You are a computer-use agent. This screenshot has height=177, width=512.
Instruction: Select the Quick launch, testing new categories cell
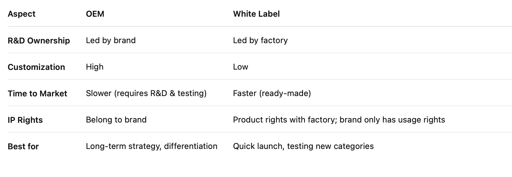(x=303, y=146)
